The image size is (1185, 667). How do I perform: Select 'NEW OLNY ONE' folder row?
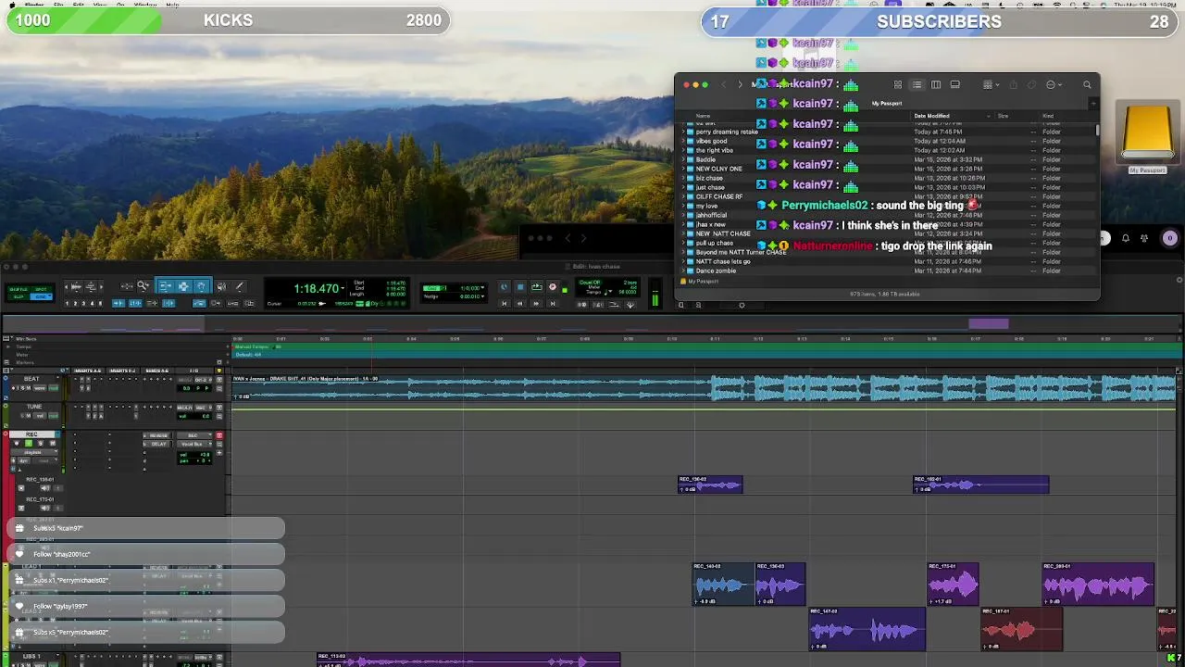click(x=888, y=169)
